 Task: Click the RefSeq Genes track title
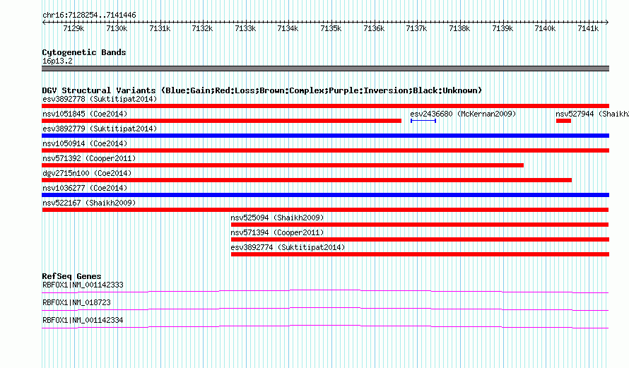tap(71, 276)
